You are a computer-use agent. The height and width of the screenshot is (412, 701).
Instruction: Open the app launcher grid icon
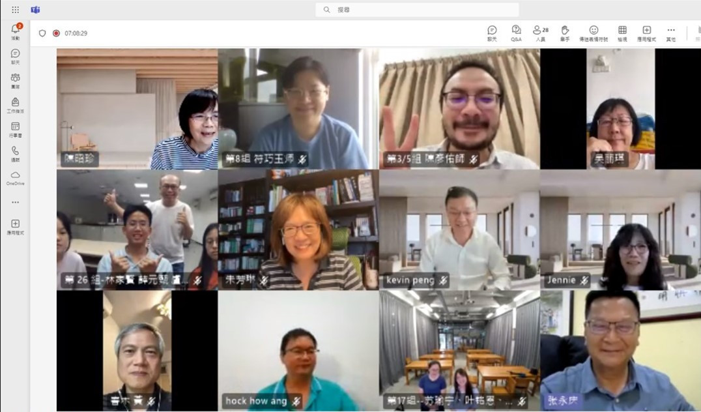tap(15, 9)
